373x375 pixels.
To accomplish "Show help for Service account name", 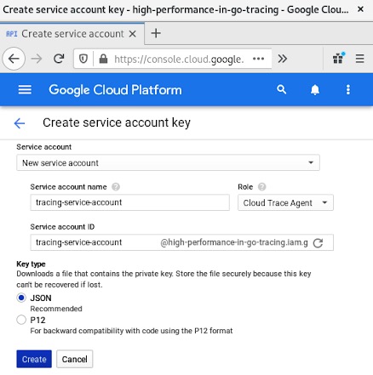I will coord(116,187).
